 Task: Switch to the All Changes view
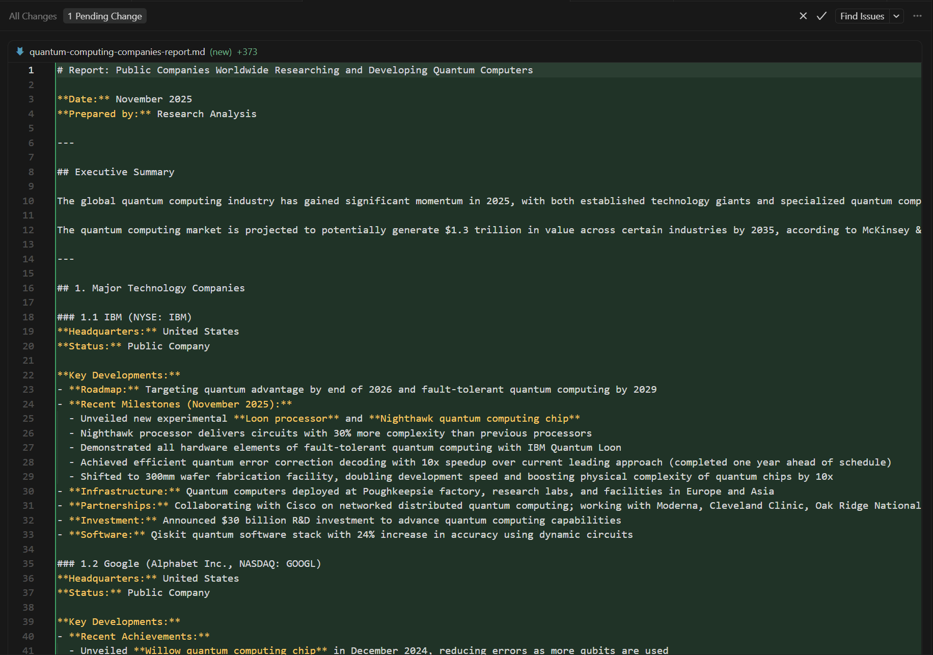(x=32, y=16)
